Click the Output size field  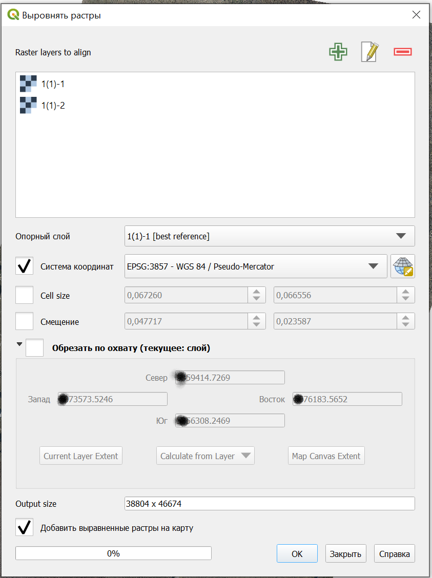270,504
